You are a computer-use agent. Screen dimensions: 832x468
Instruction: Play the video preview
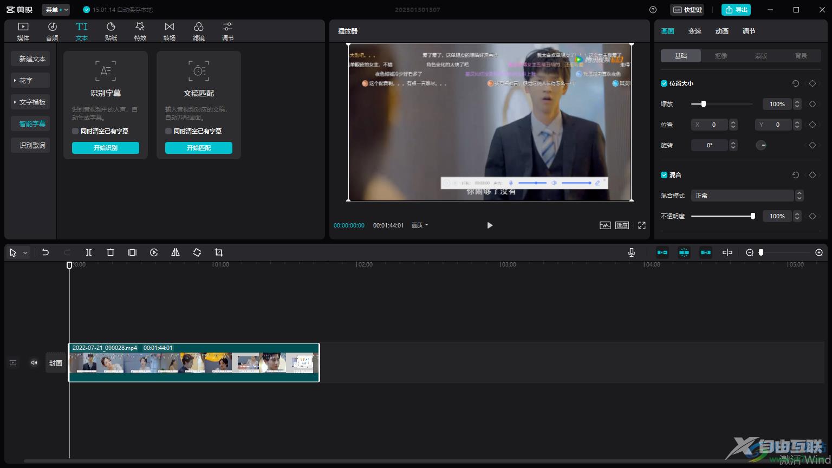pyautogui.click(x=490, y=225)
